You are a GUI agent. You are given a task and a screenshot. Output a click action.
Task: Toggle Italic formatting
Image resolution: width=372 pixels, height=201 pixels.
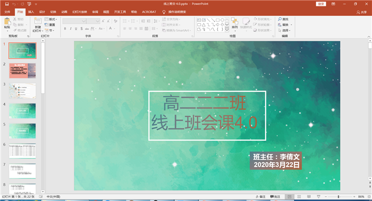coord(71,29)
